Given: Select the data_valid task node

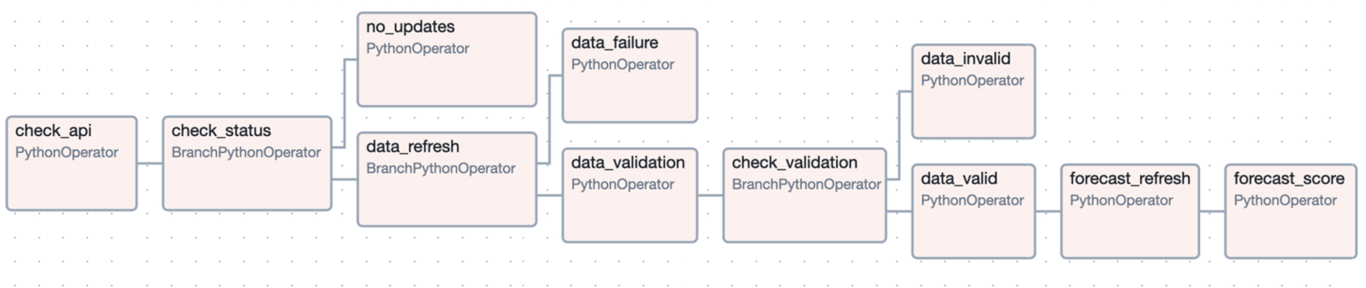Looking at the screenshot, I should tap(973, 211).
